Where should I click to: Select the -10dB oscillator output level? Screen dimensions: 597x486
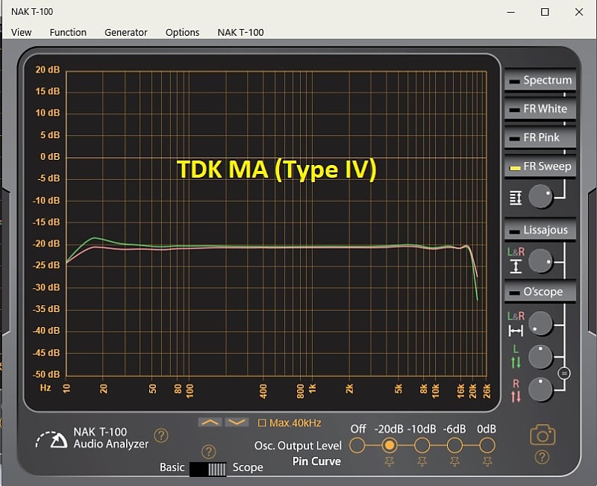point(422,445)
